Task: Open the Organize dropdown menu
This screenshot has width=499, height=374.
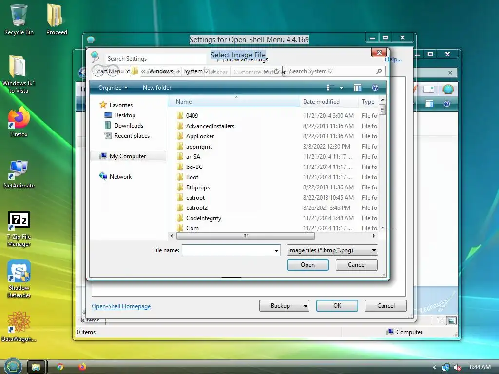Action: tap(113, 88)
